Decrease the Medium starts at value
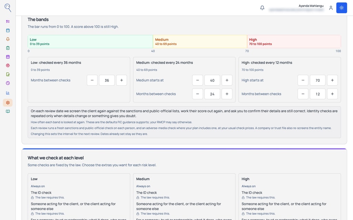 click(x=198, y=80)
